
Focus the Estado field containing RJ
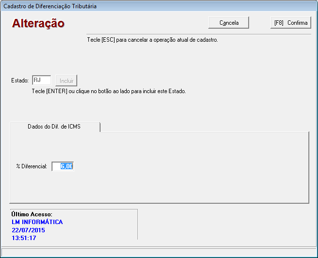click(41, 81)
